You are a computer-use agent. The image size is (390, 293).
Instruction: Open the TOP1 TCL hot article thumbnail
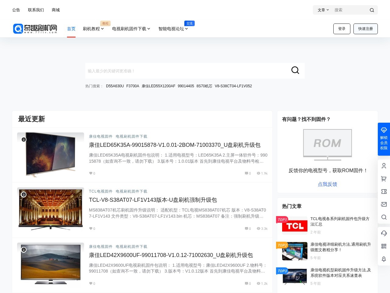pyautogui.click(x=295, y=225)
